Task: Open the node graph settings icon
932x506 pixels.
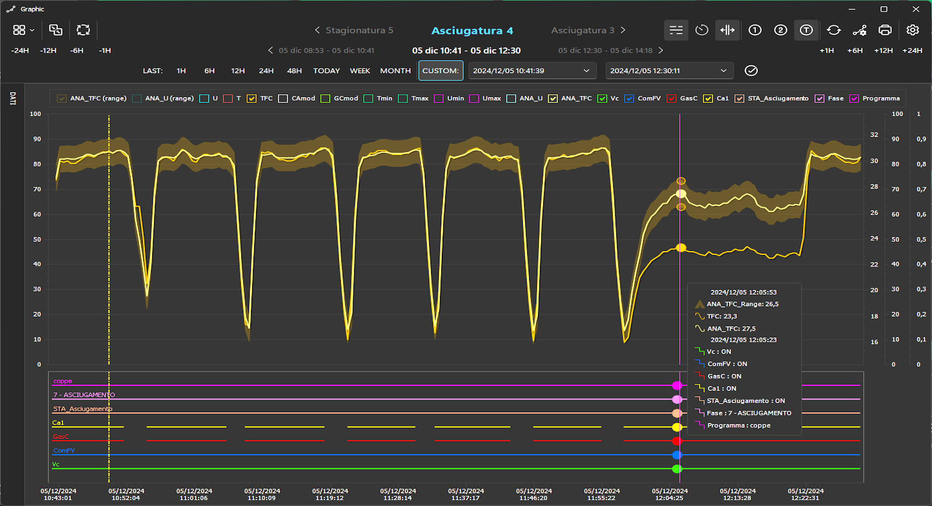Action: pos(859,30)
